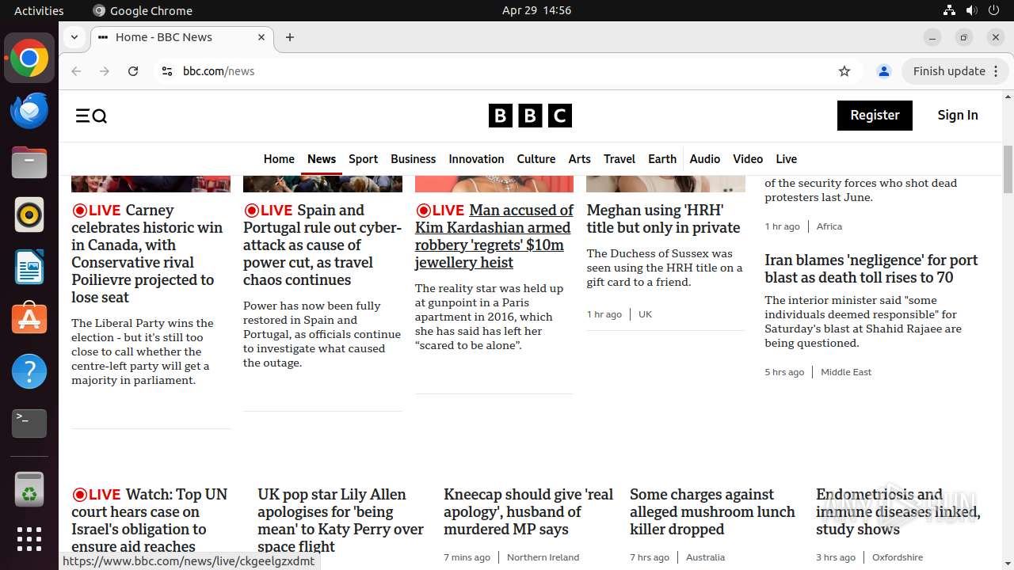Image resolution: width=1014 pixels, height=570 pixels.
Task: Open the Help icon in dock
Action: click(x=29, y=371)
